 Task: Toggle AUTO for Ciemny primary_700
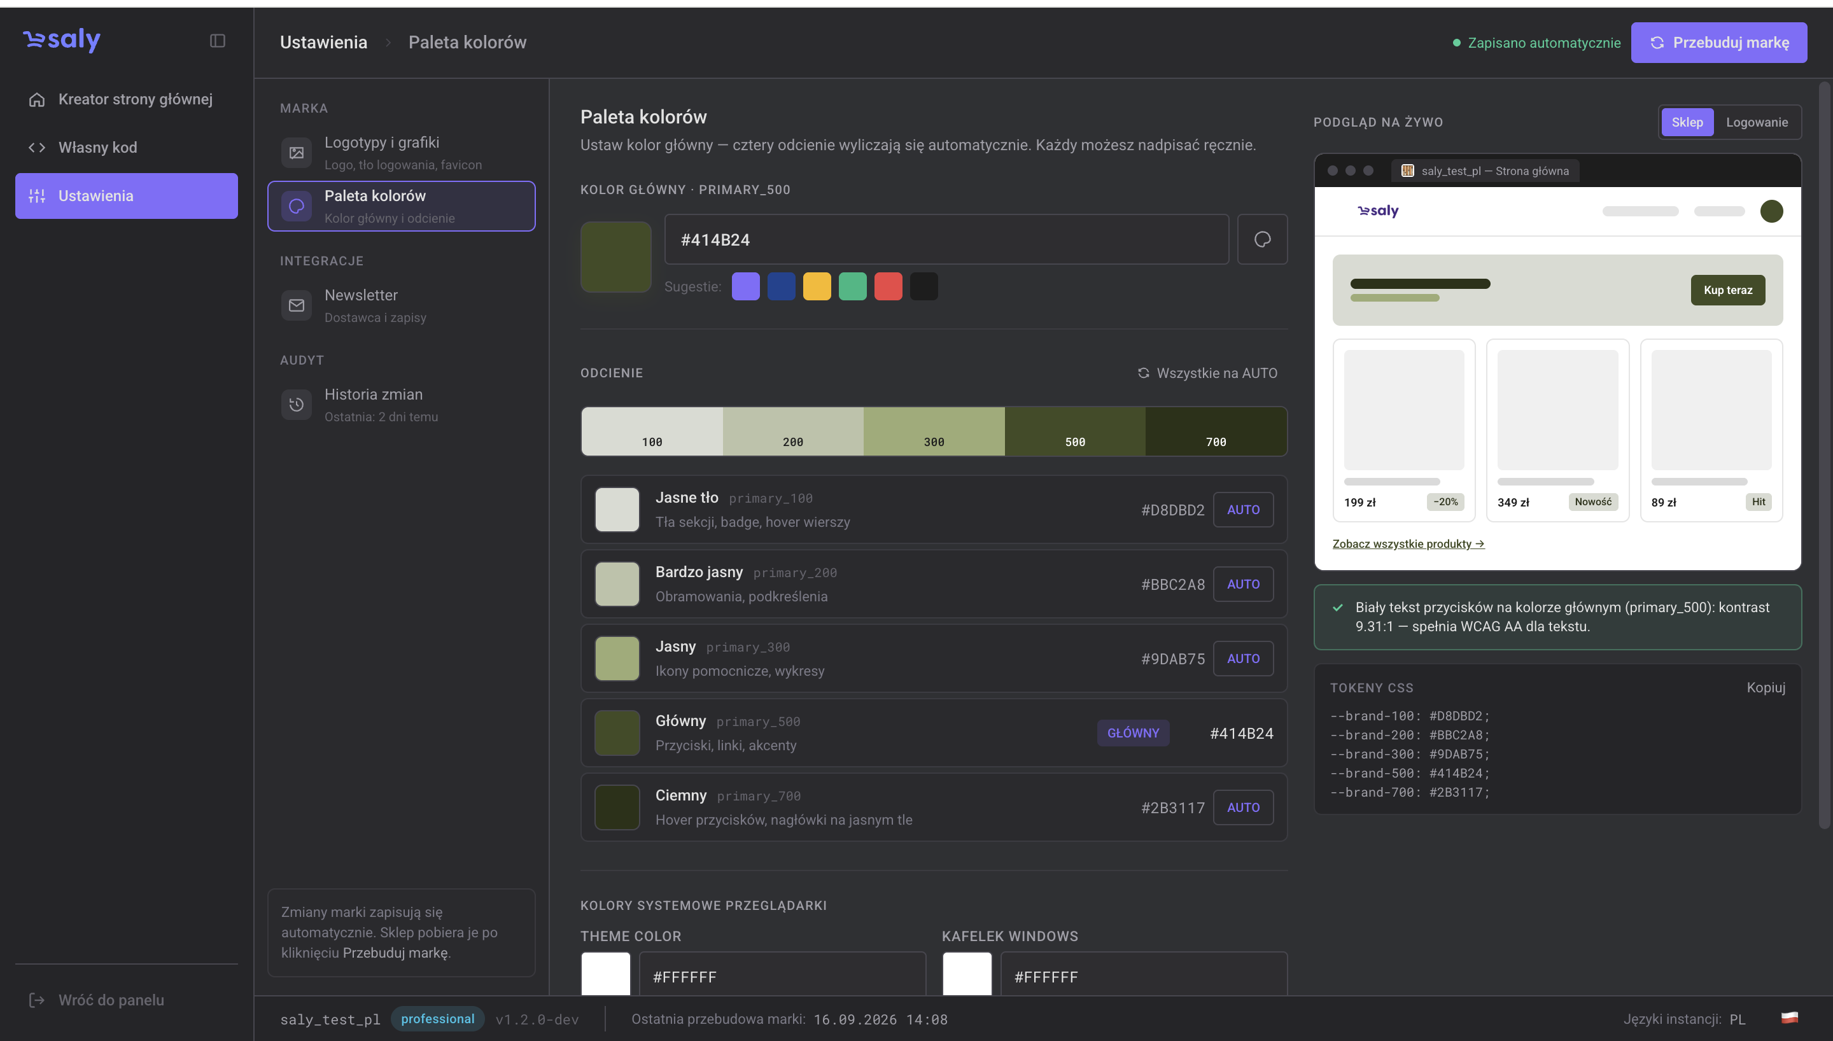pyautogui.click(x=1243, y=807)
